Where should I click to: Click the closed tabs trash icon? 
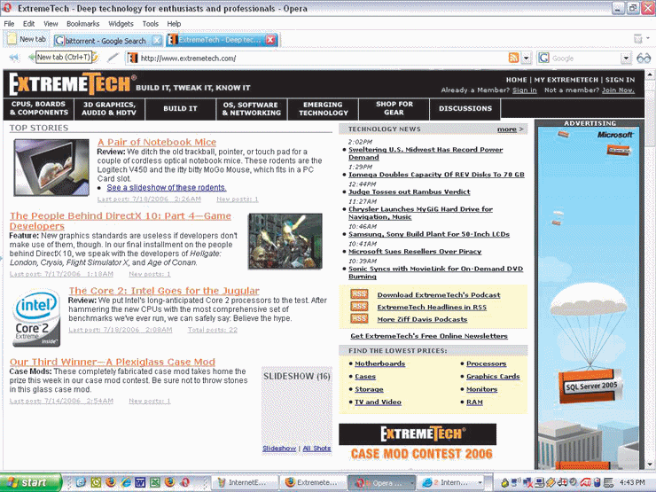(x=637, y=39)
